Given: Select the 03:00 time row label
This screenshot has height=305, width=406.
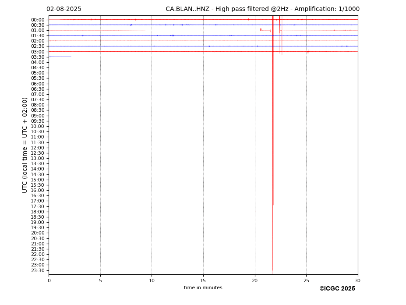Looking at the screenshot, I should [x=38, y=52].
